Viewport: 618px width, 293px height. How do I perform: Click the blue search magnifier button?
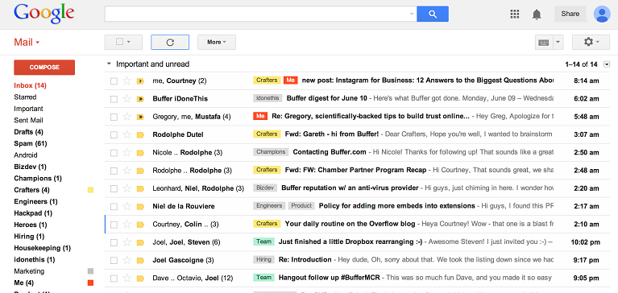pos(433,14)
